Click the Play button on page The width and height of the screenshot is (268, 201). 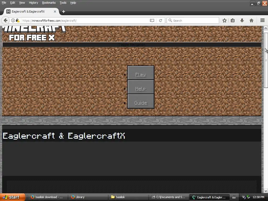(x=141, y=73)
